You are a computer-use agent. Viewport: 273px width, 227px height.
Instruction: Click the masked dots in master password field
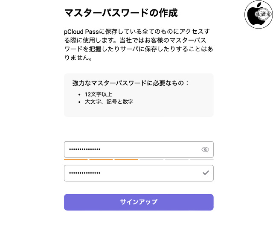tap(84, 149)
